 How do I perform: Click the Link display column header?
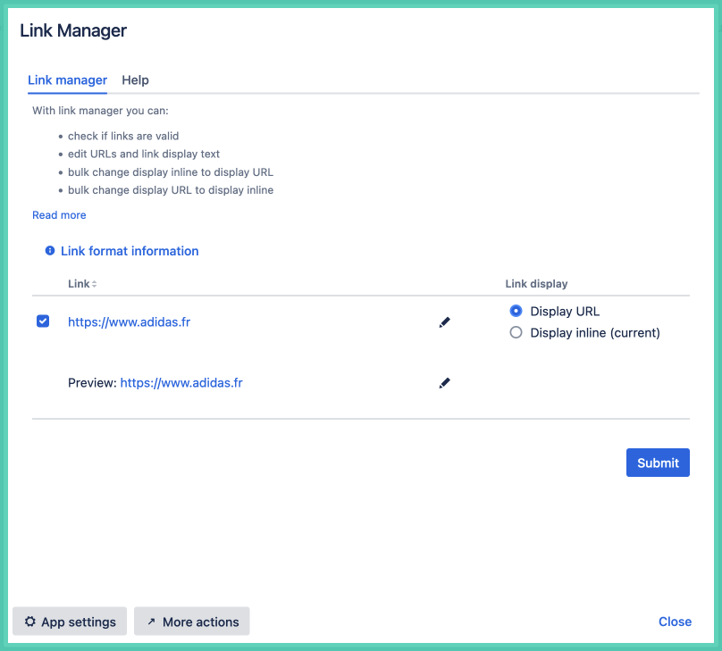pos(536,284)
